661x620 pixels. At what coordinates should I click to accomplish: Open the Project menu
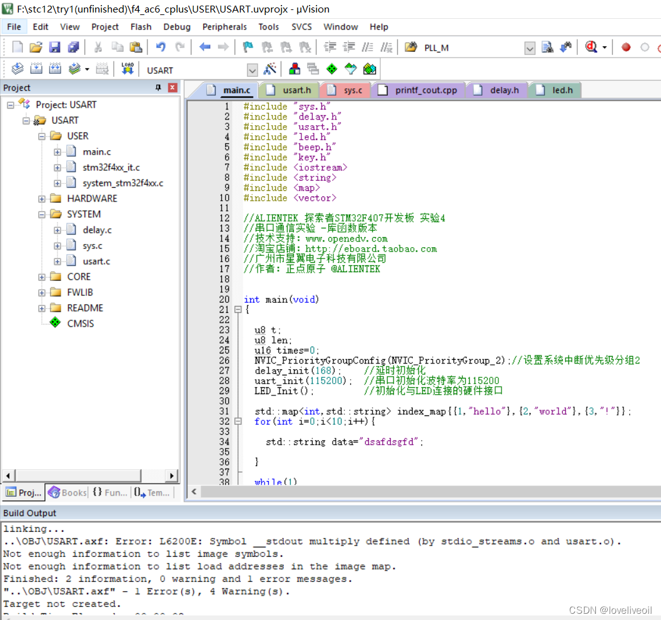[x=105, y=26]
